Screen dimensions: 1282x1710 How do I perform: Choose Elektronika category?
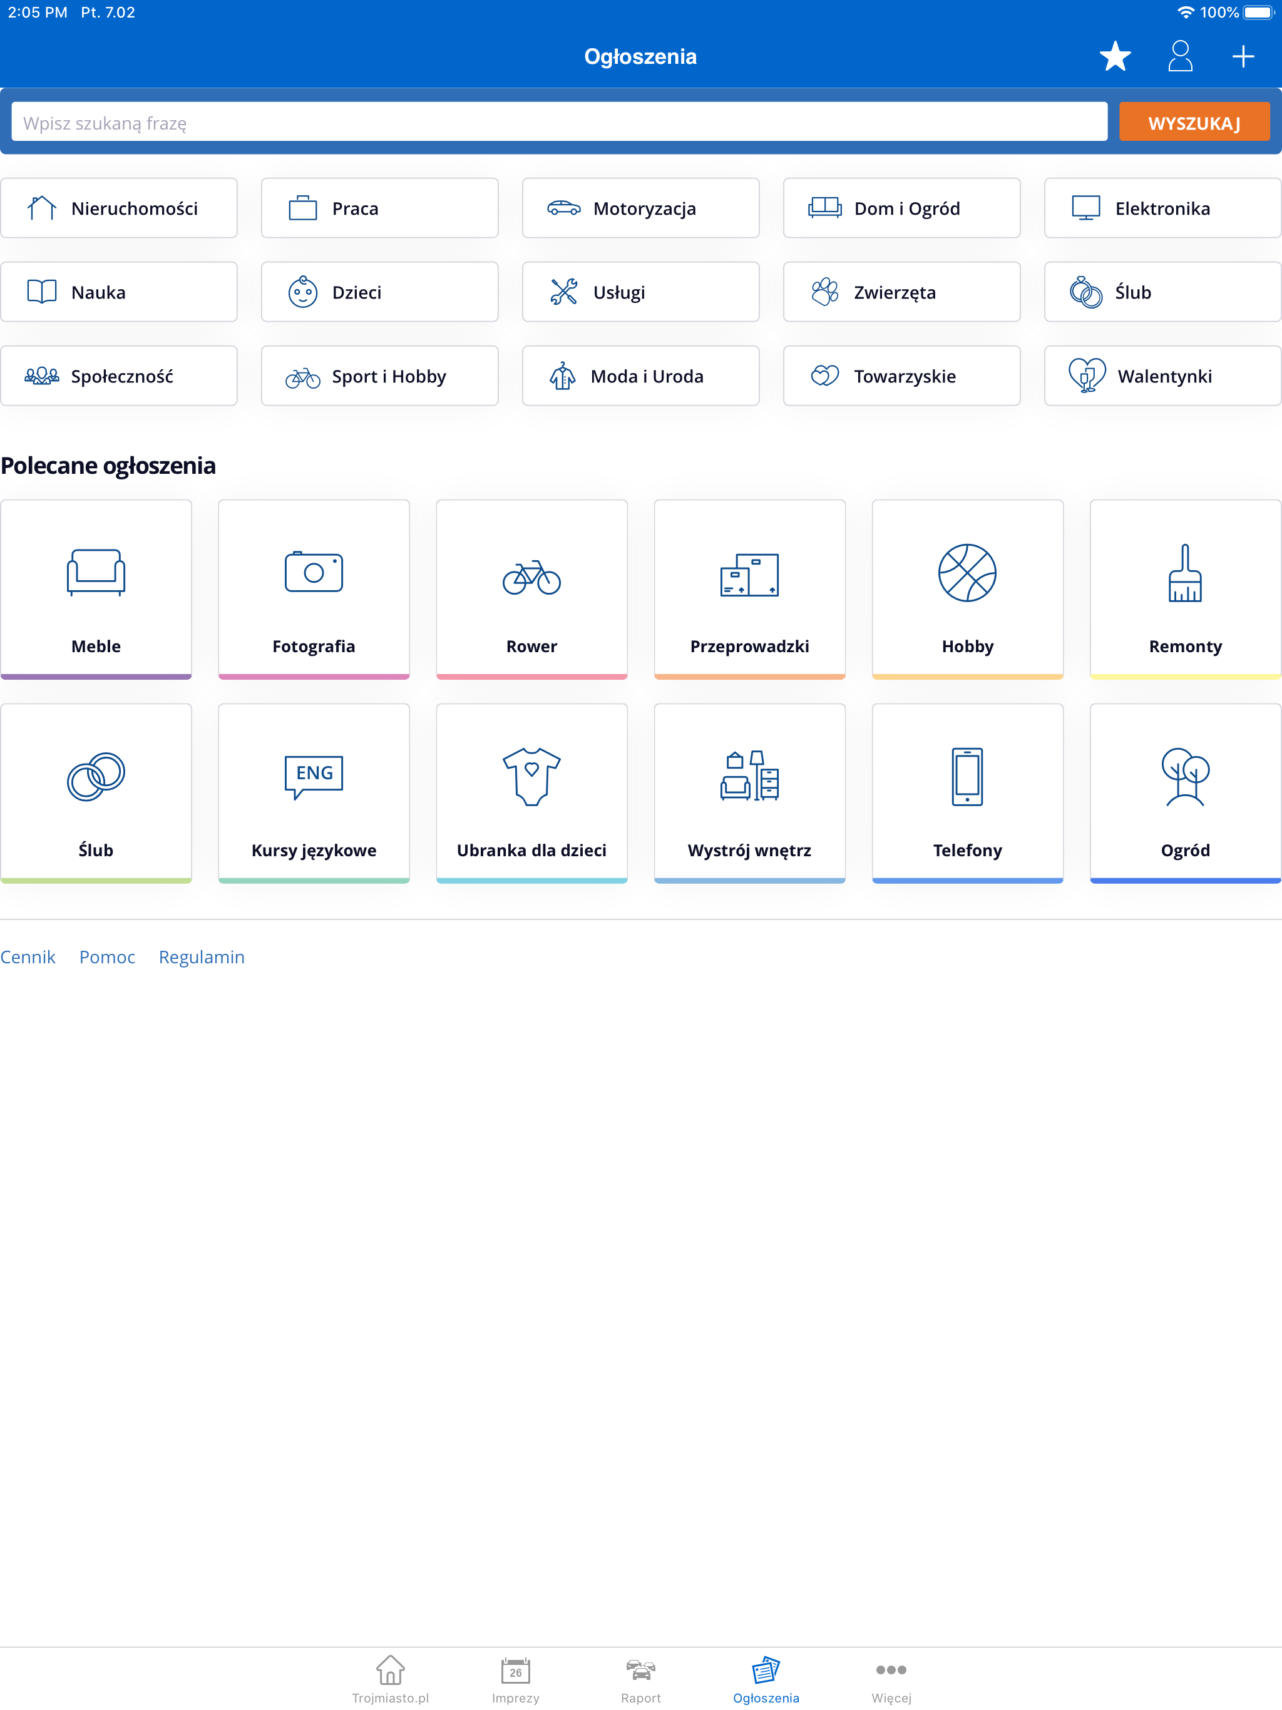pyautogui.click(x=1163, y=208)
